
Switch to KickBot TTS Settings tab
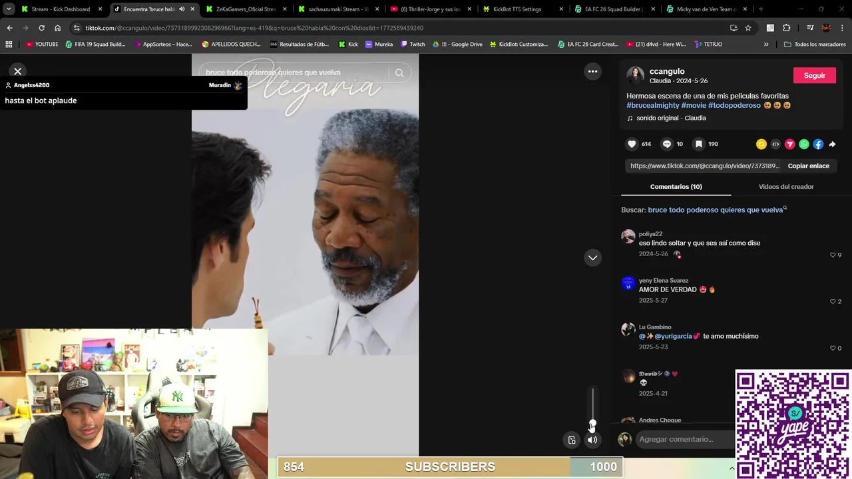[523, 9]
